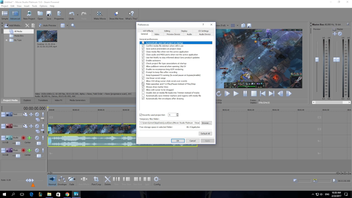Select the Advanced mode icon

pyautogui.click(x=15, y=15)
